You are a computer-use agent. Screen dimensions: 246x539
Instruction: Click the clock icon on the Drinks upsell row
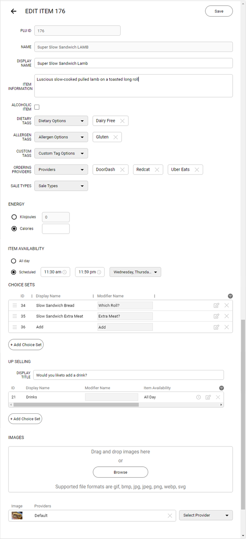pyautogui.click(x=199, y=397)
